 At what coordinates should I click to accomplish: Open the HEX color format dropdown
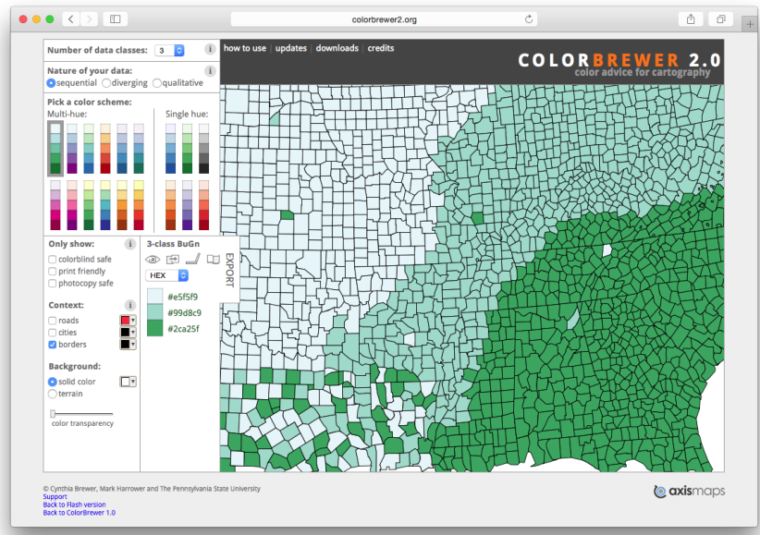[167, 275]
